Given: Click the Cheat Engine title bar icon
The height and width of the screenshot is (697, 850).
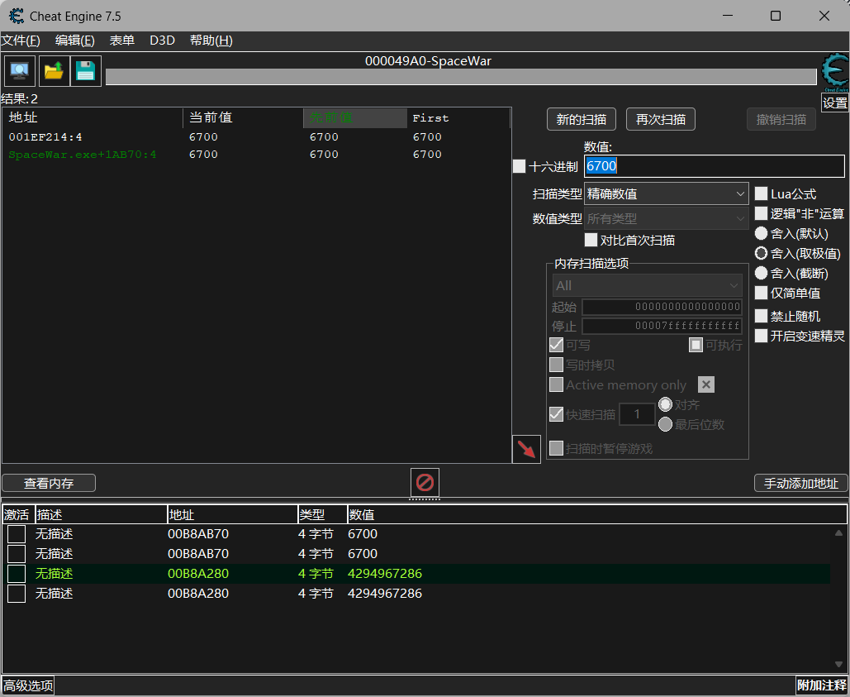Looking at the screenshot, I should pyautogui.click(x=17, y=16).
